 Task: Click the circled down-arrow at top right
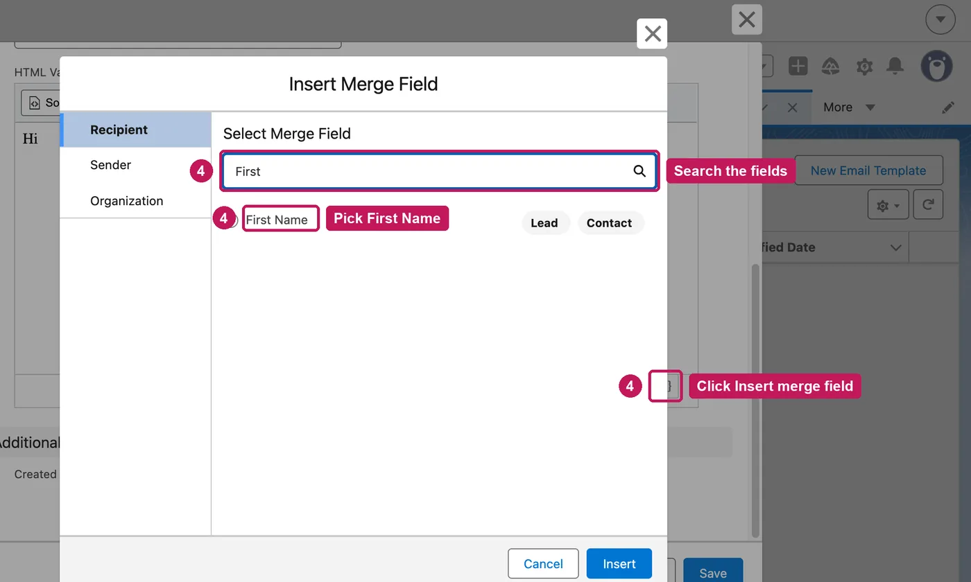click(940, 19)
